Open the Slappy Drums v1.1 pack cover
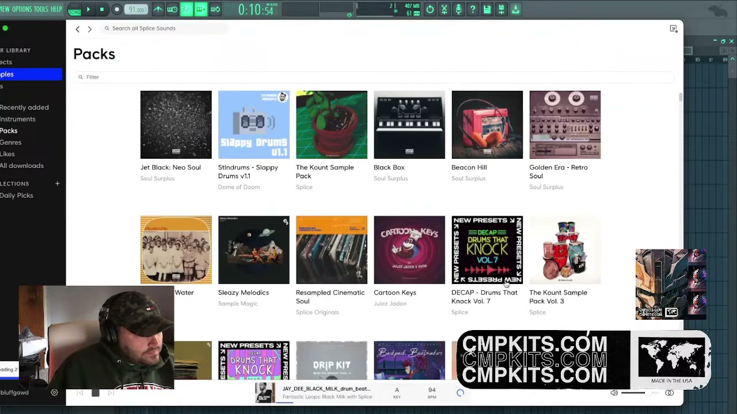Image resolution: width=737 pixels, height=414 pixels. [x=254, y=125]
